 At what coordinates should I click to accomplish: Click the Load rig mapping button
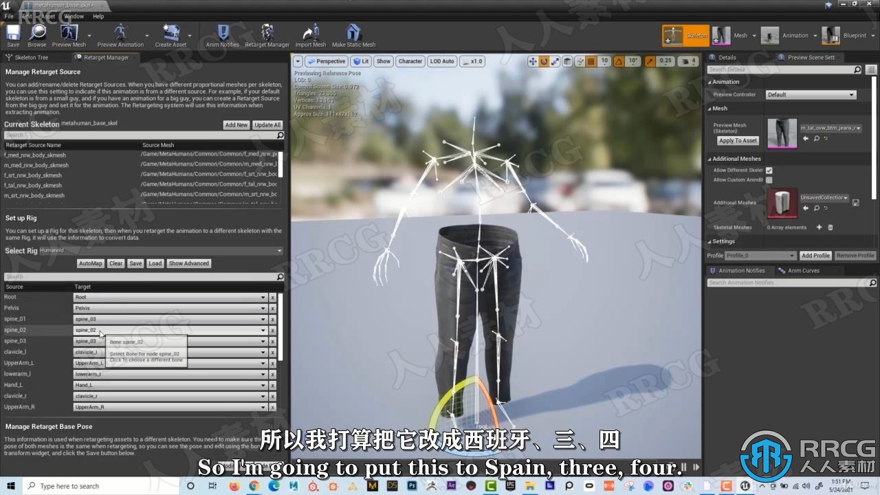pyautogui.click(x=155, y=263)
